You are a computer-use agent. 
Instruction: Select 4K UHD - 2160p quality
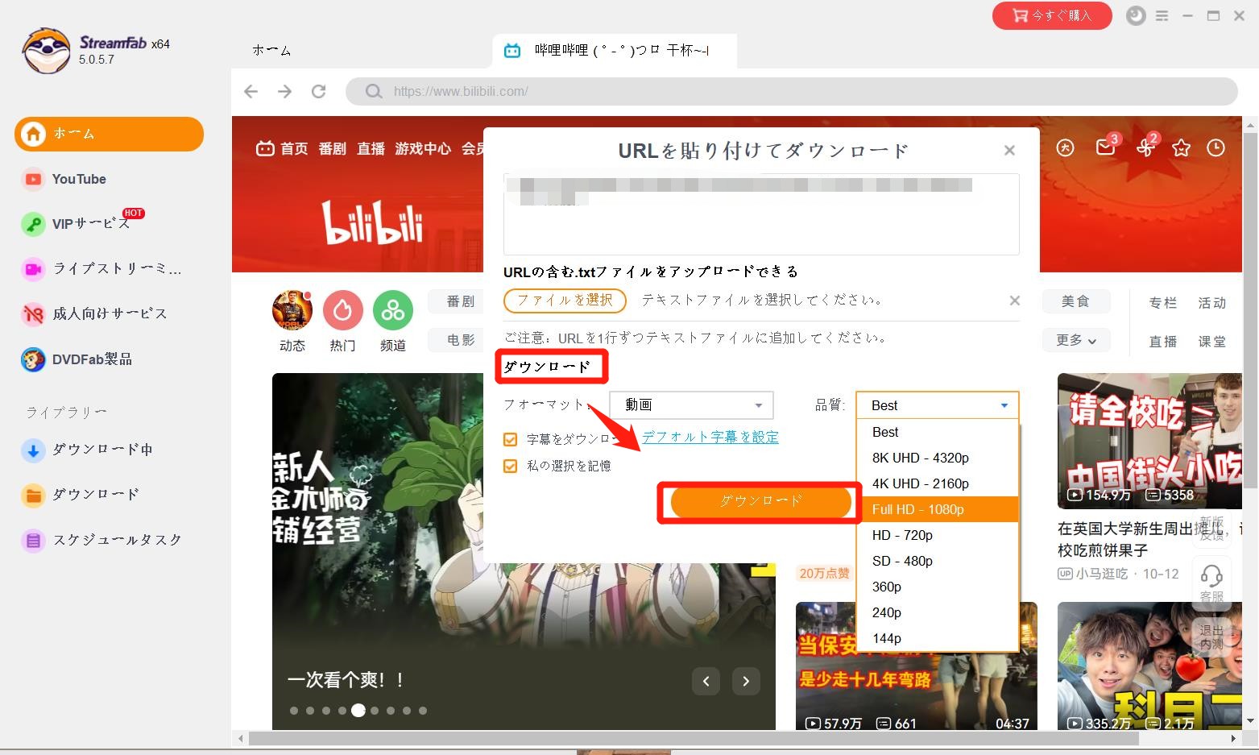tap(938, 483)
